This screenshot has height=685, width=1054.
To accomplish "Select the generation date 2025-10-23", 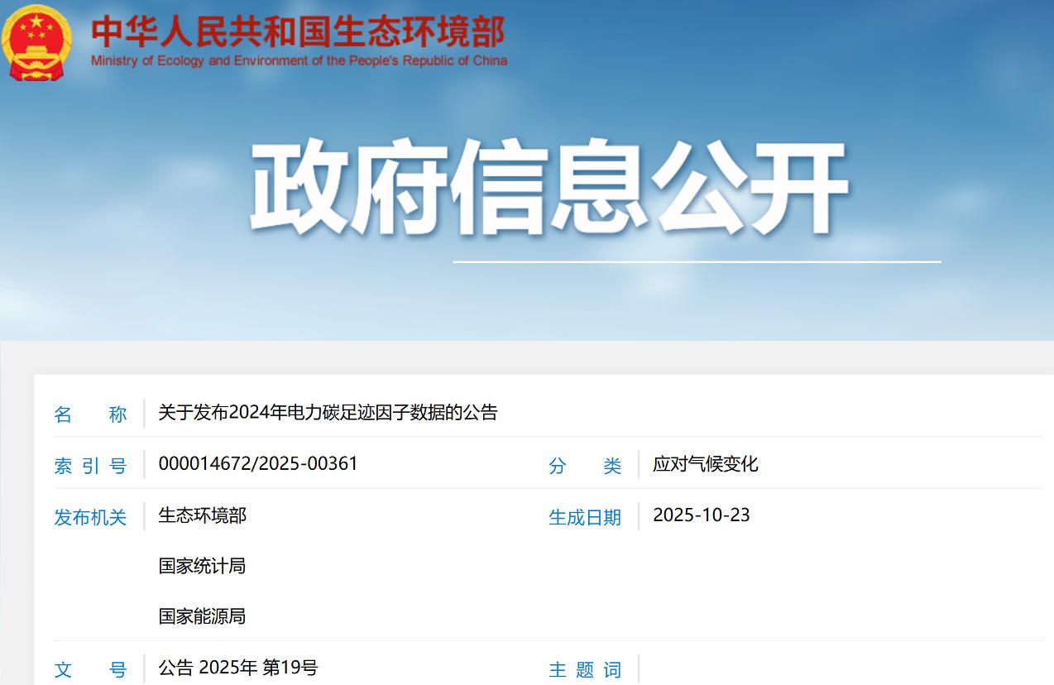I will tap(701, 515).
